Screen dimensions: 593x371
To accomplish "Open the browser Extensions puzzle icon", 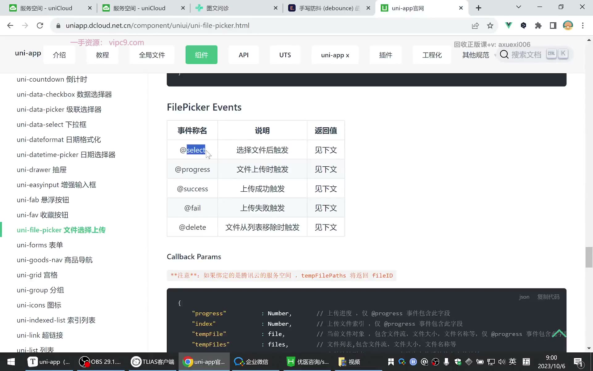I will click(538, 26).
